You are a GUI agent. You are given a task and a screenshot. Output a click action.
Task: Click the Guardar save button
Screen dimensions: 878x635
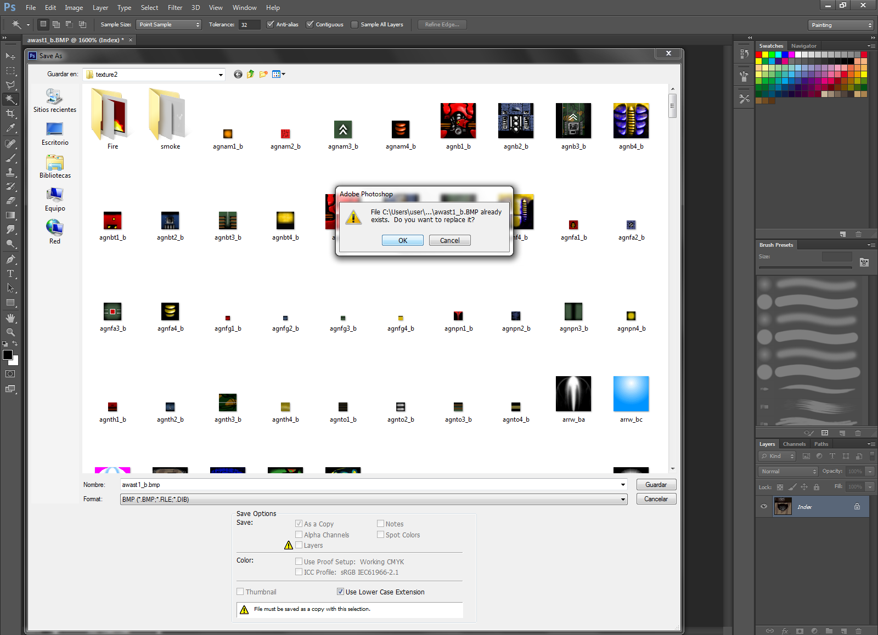coord(656,485)
